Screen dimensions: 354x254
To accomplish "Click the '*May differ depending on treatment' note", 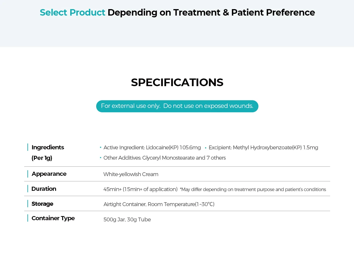I will [253, 190].
